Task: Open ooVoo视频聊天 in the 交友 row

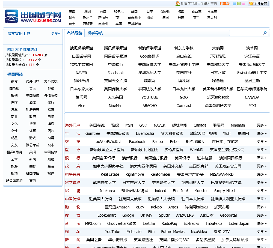Action: pyautogui.click(x=109, y=142)
